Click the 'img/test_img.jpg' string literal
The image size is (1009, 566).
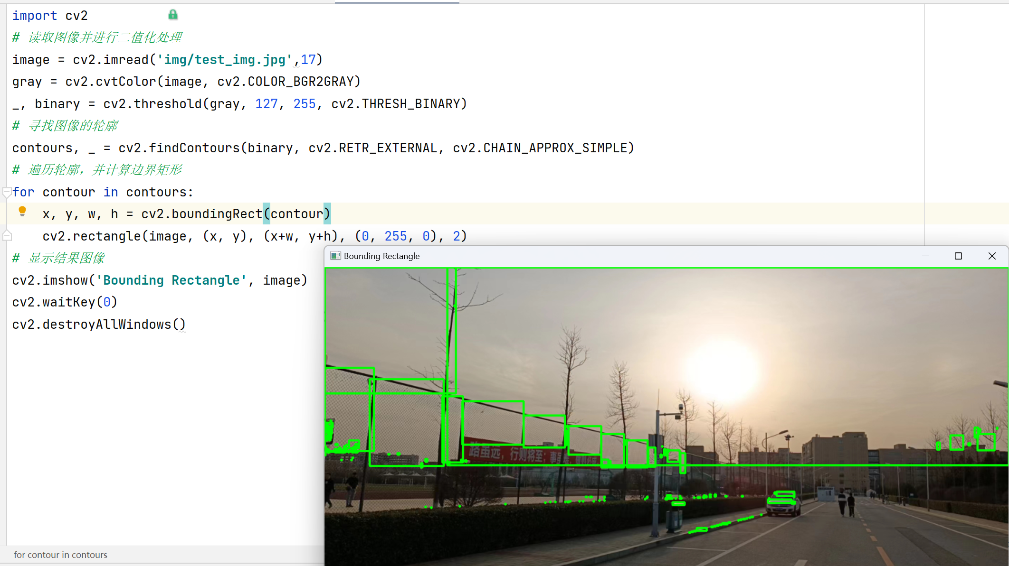coord(224,60)
